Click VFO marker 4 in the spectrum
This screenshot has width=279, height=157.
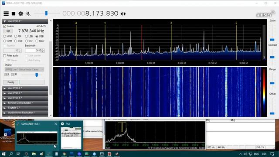(x=76, y=23)
